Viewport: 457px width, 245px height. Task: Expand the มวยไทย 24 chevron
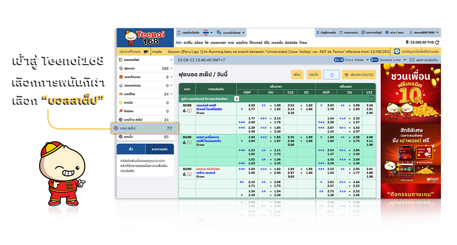click(x=171, y=94)
